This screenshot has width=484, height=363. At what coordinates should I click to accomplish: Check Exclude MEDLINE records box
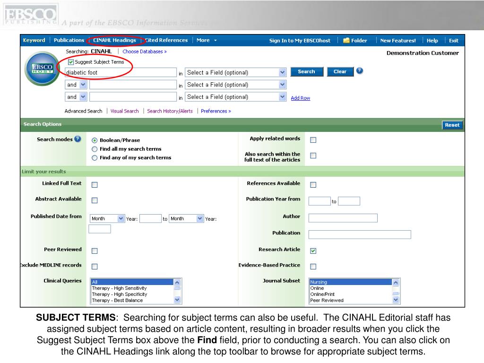[x=95, y=267]
